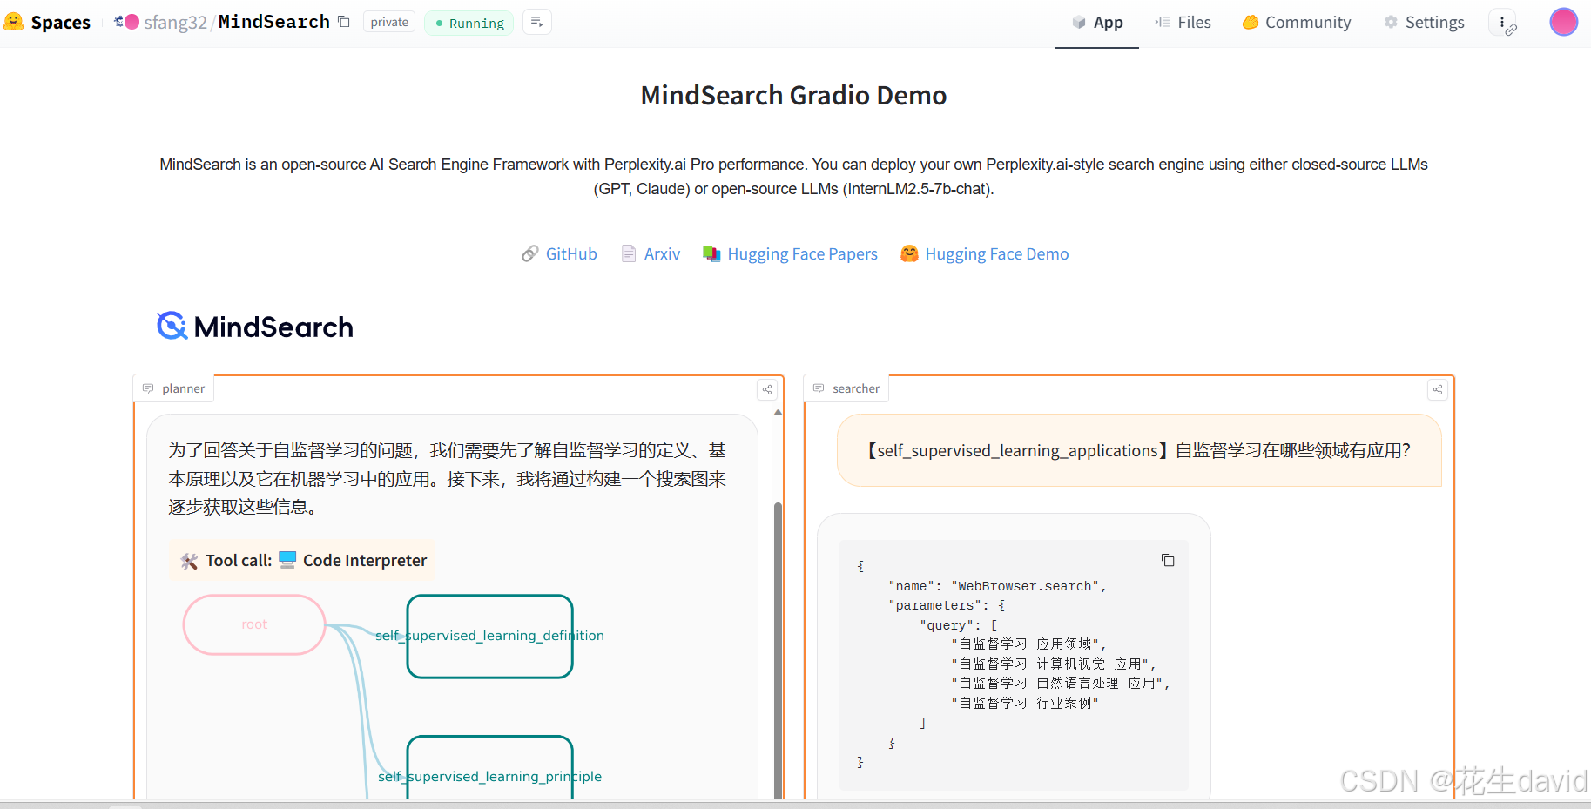The height and width of the screenshot is (809, 1591).
Task: Click the MindSearch logo image
Action: [x=255, y=327]
